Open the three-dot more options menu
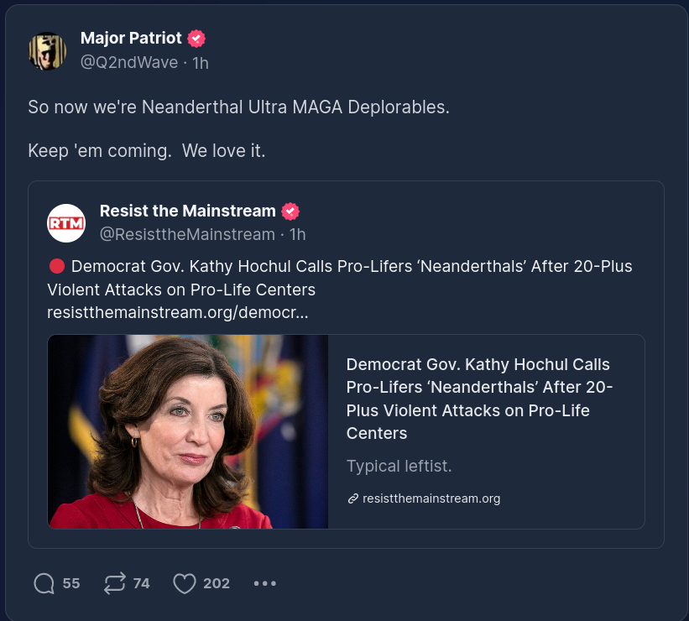The height and width of the screenshot is (621, 689). pos(264,583)
